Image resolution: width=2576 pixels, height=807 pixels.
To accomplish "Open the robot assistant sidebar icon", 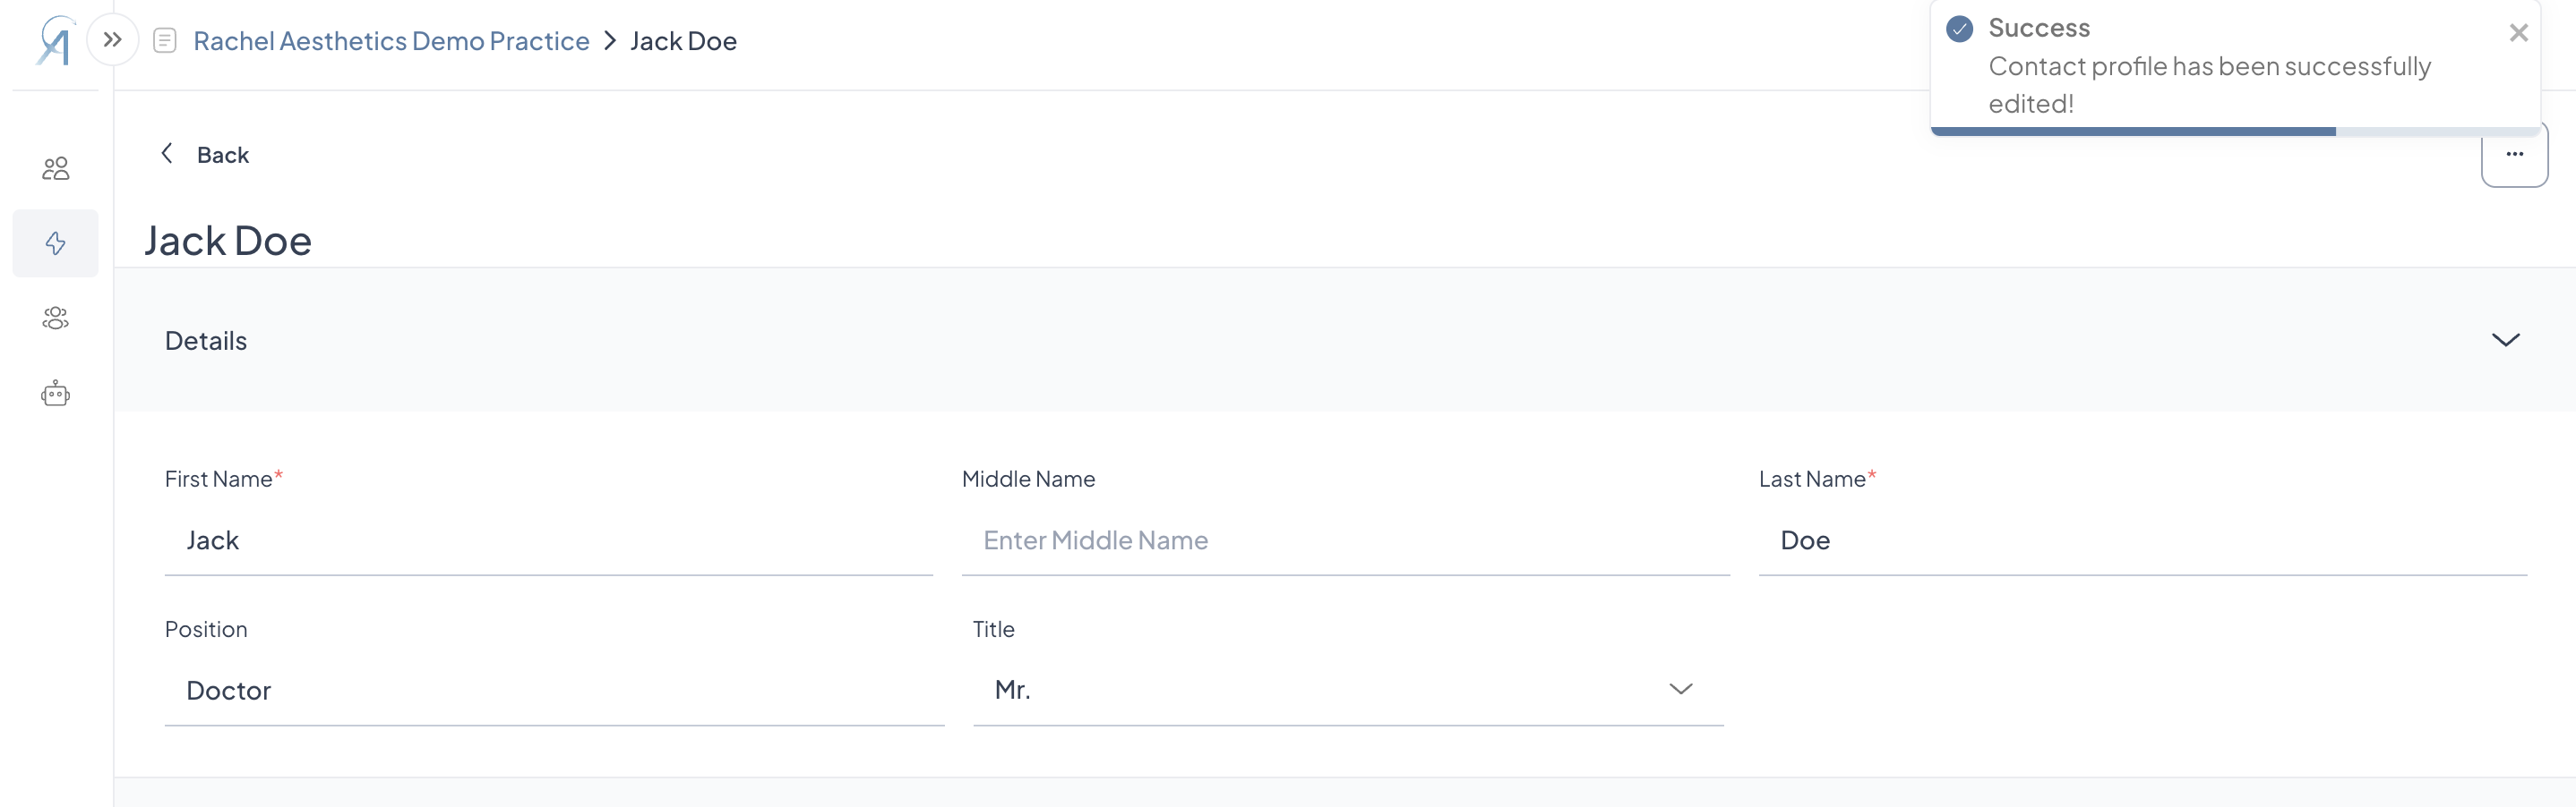I will point(55,394).
